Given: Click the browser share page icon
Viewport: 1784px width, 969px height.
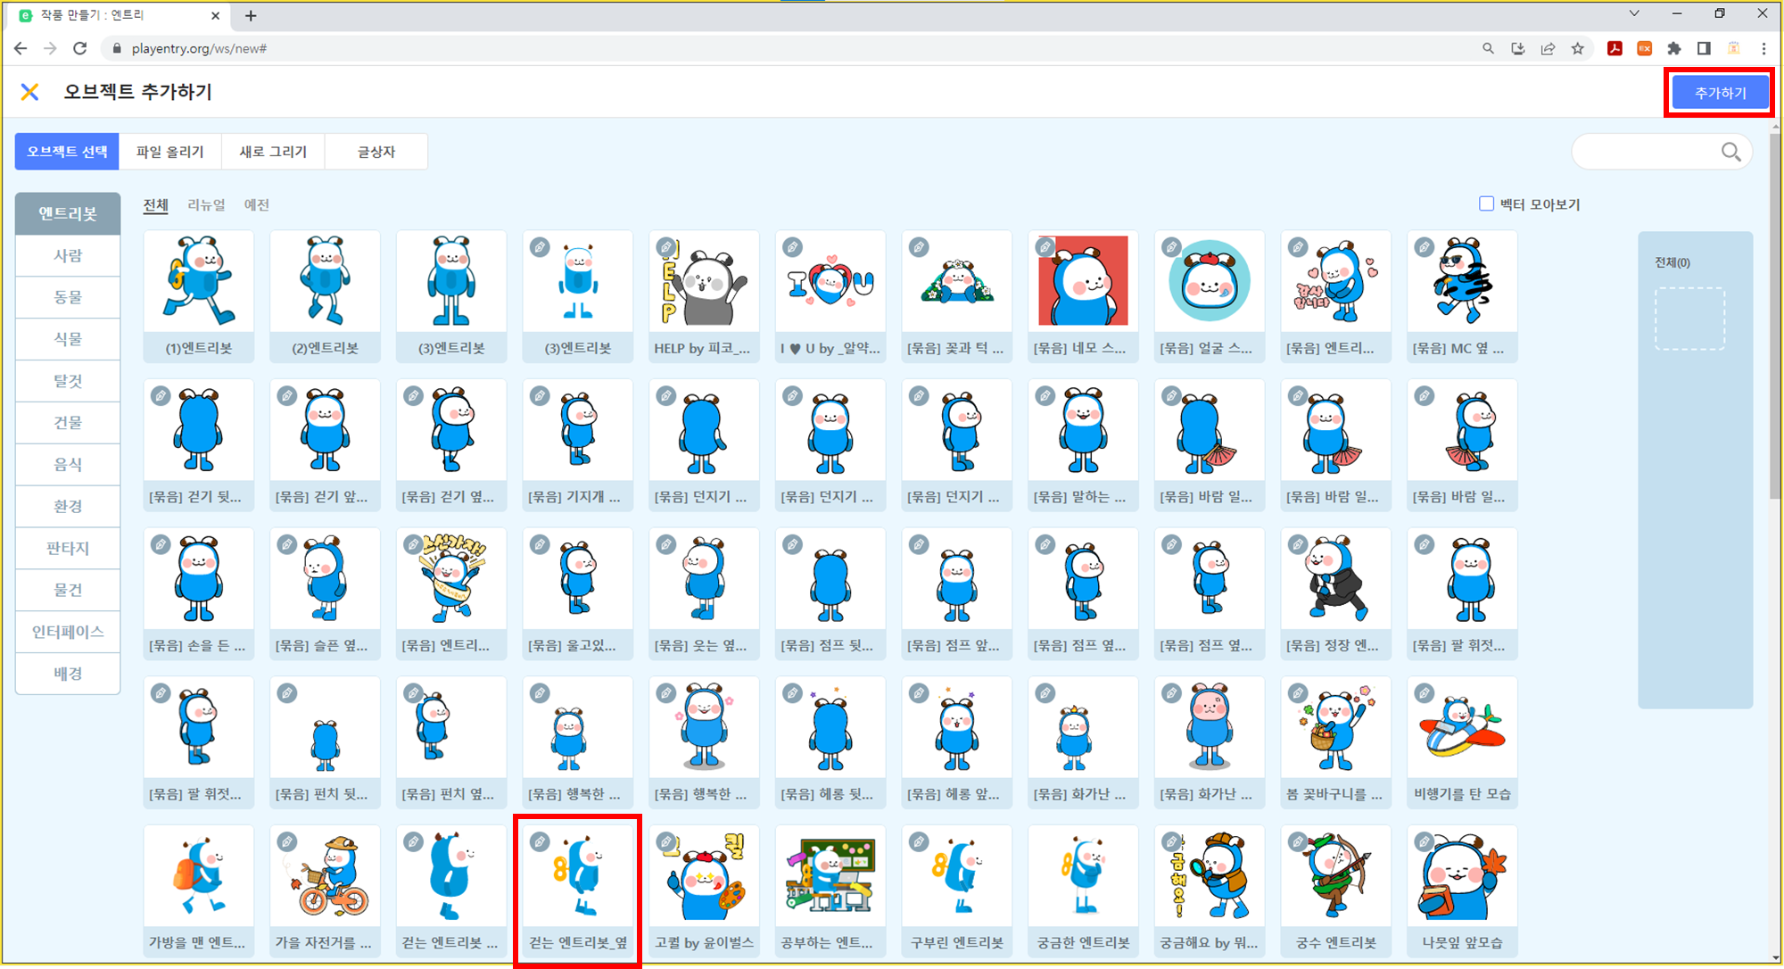Looking at the screenshot, I should 1548,48.
